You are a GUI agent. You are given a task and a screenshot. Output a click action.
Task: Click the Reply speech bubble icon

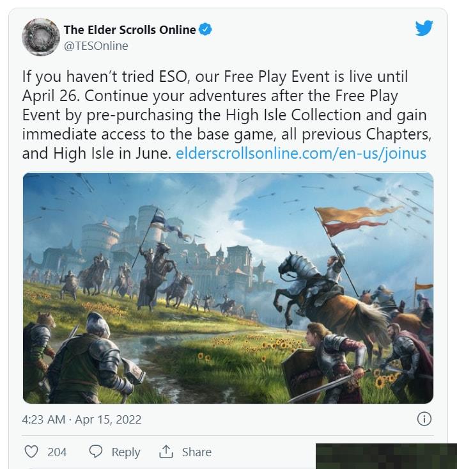click(96, 452)
